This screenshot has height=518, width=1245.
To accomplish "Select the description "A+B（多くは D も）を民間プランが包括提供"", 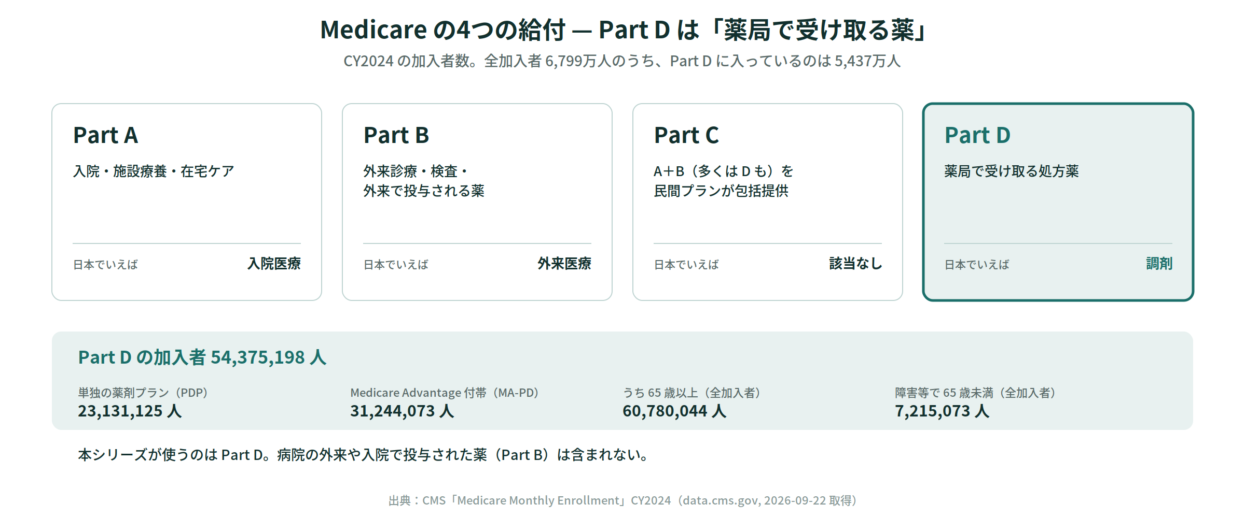I will click(x=724, y=181).
